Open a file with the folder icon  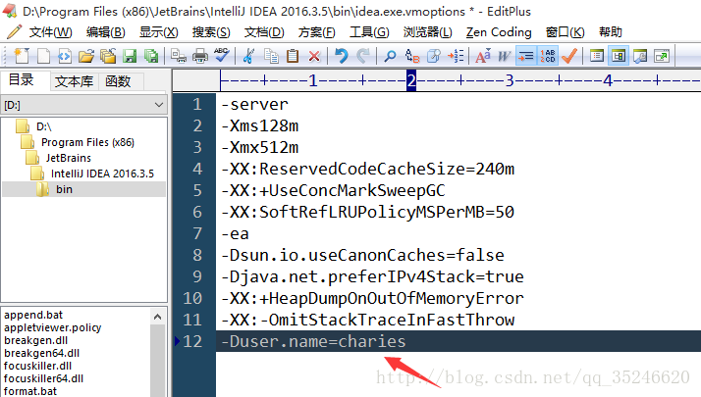click(x=86, y=56)
